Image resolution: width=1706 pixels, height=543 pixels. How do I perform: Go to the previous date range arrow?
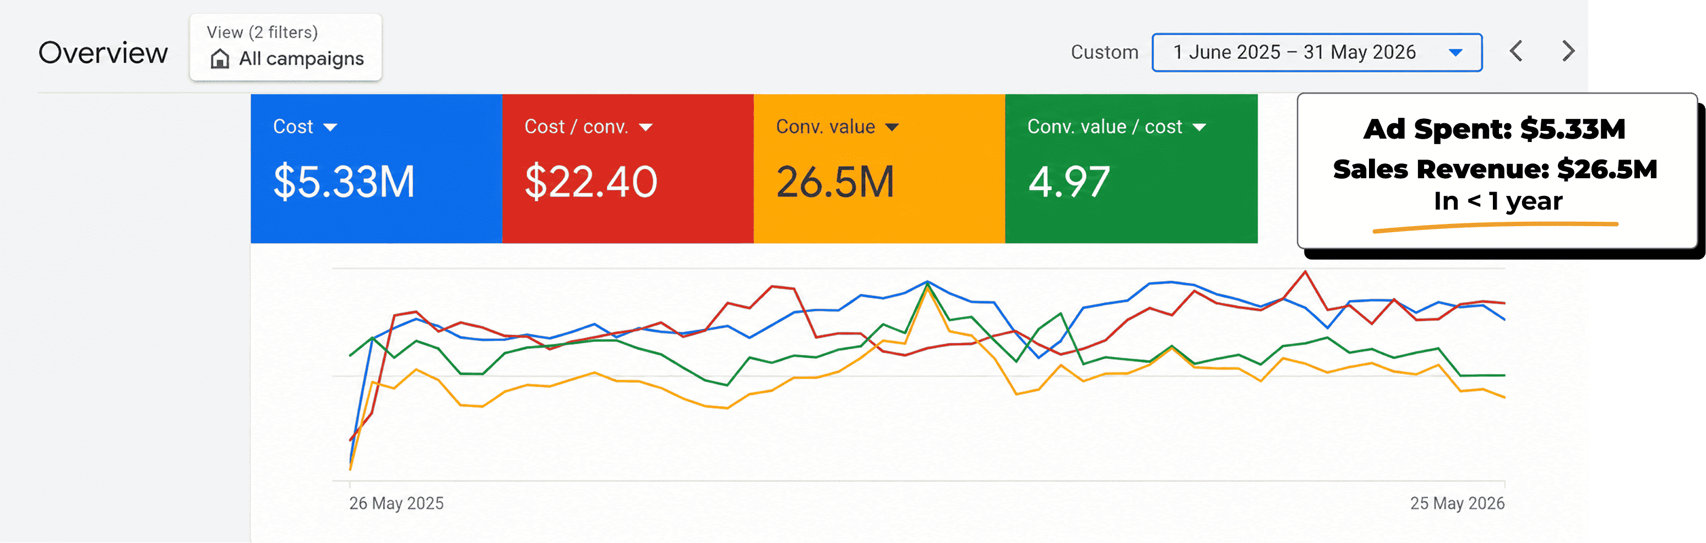click(1516, 51)
